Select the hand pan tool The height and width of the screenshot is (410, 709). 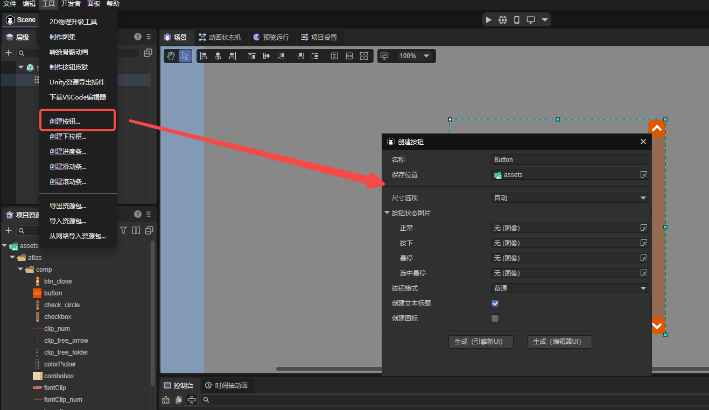[171, 56]
